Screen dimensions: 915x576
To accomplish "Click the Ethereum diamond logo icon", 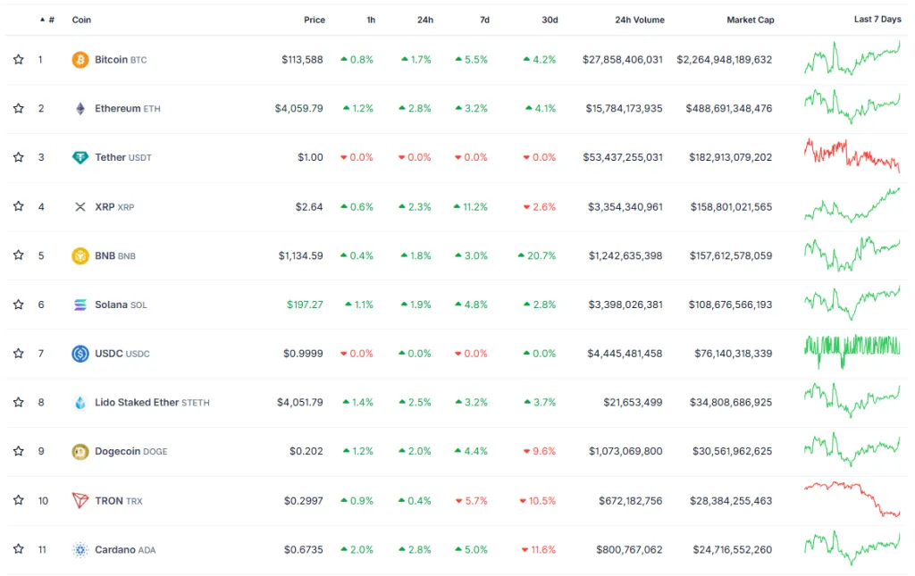I will pos(80,109).
